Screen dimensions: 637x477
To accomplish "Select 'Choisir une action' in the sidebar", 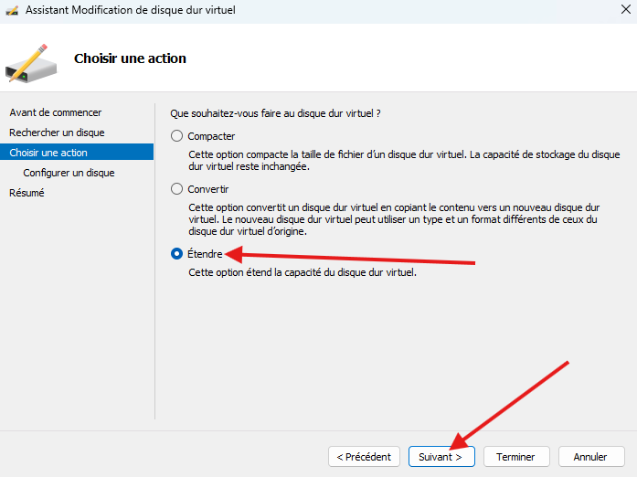I will click(48, 153).
